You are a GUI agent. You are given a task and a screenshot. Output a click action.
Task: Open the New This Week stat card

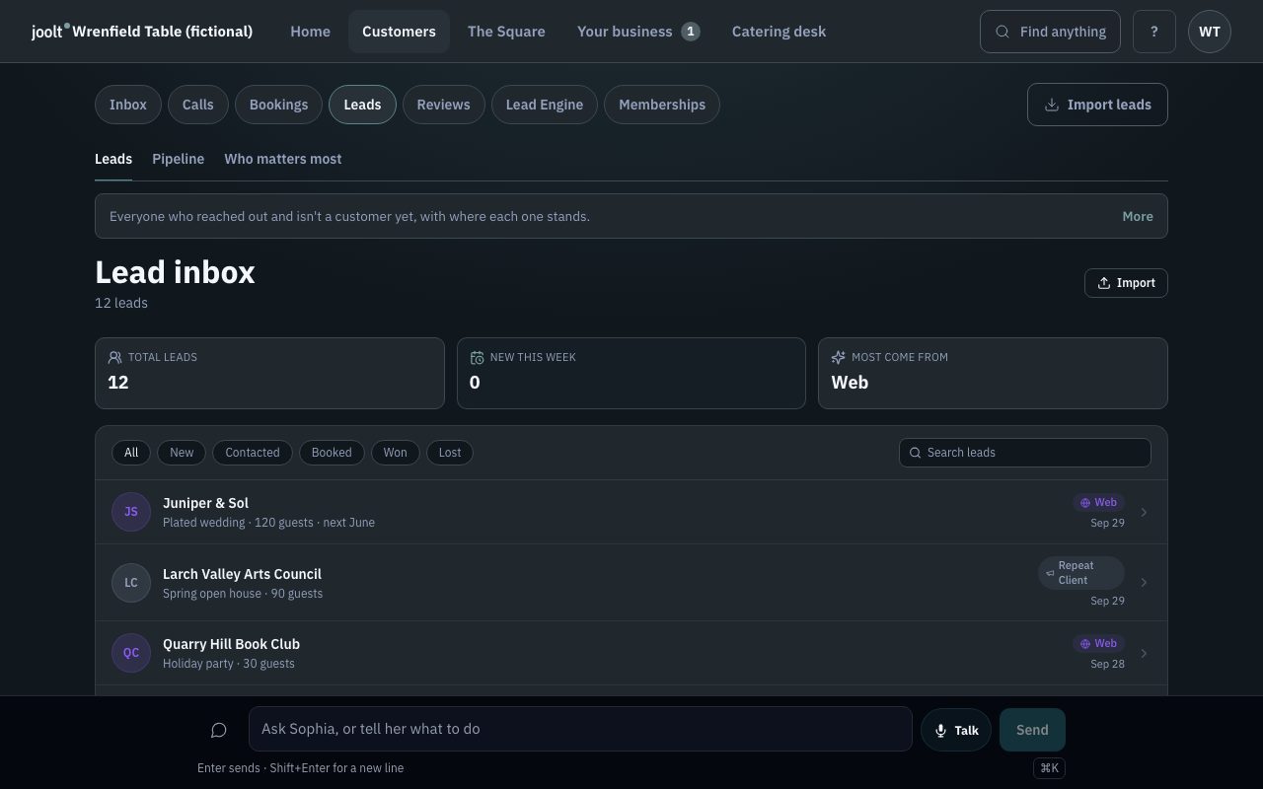point(631,373)
